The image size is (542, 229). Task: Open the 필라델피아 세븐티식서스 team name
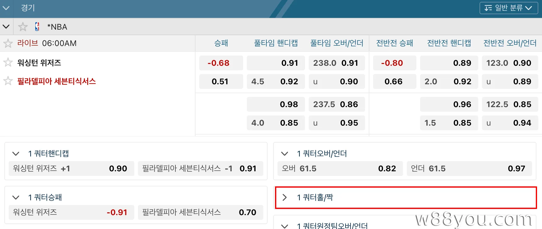[x=57, y=81]
